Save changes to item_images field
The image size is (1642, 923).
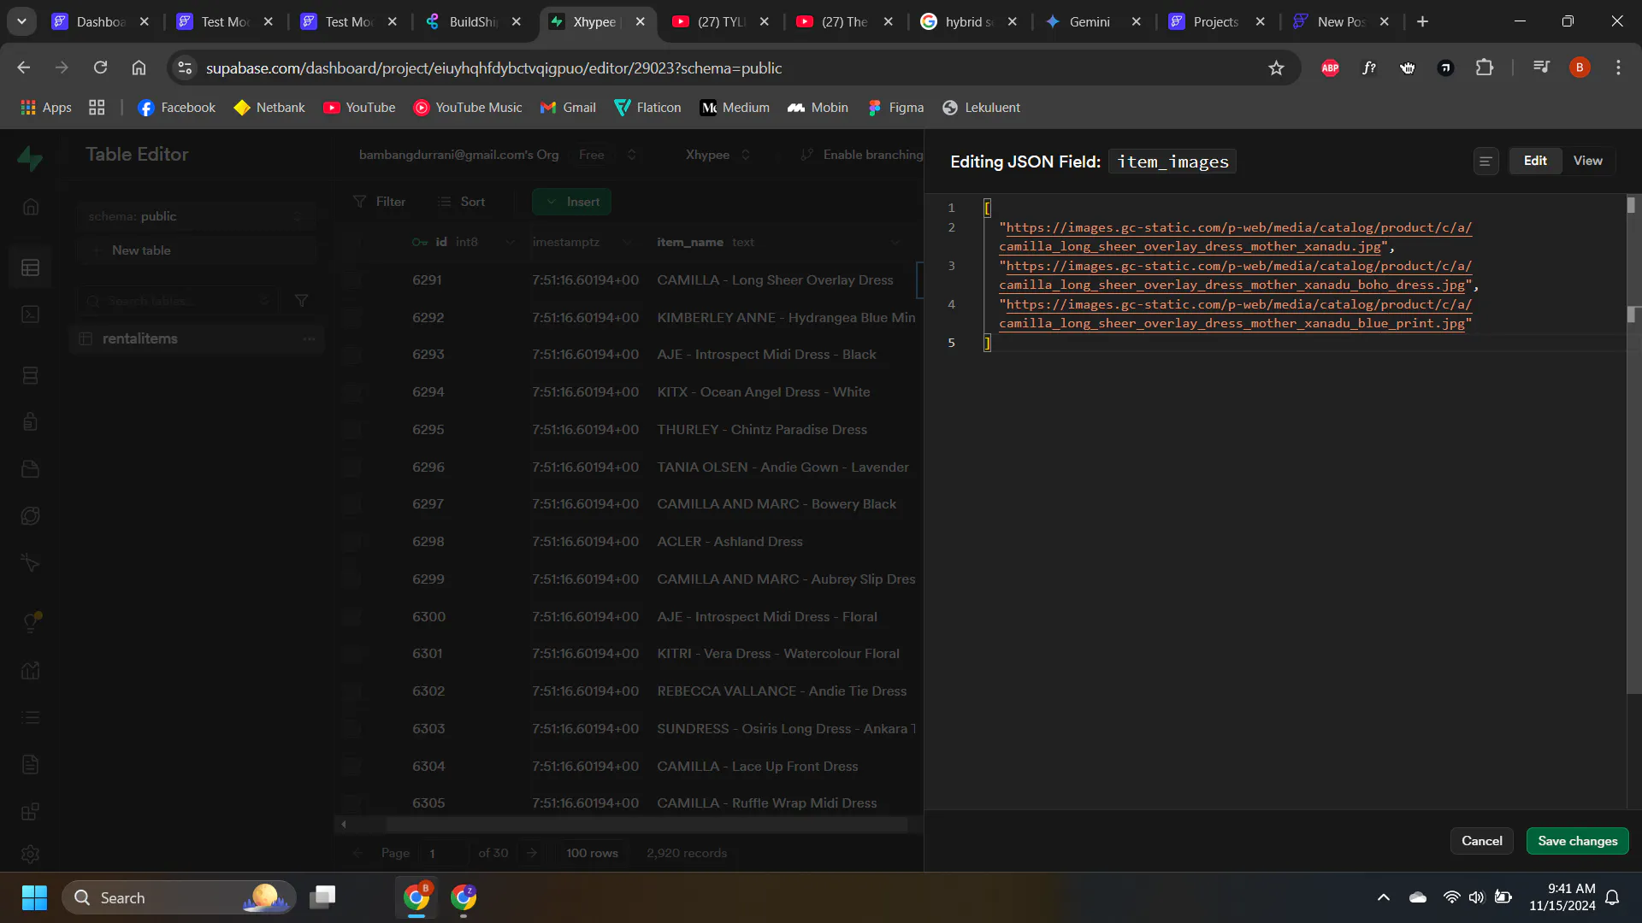(x=1577, y=841)
